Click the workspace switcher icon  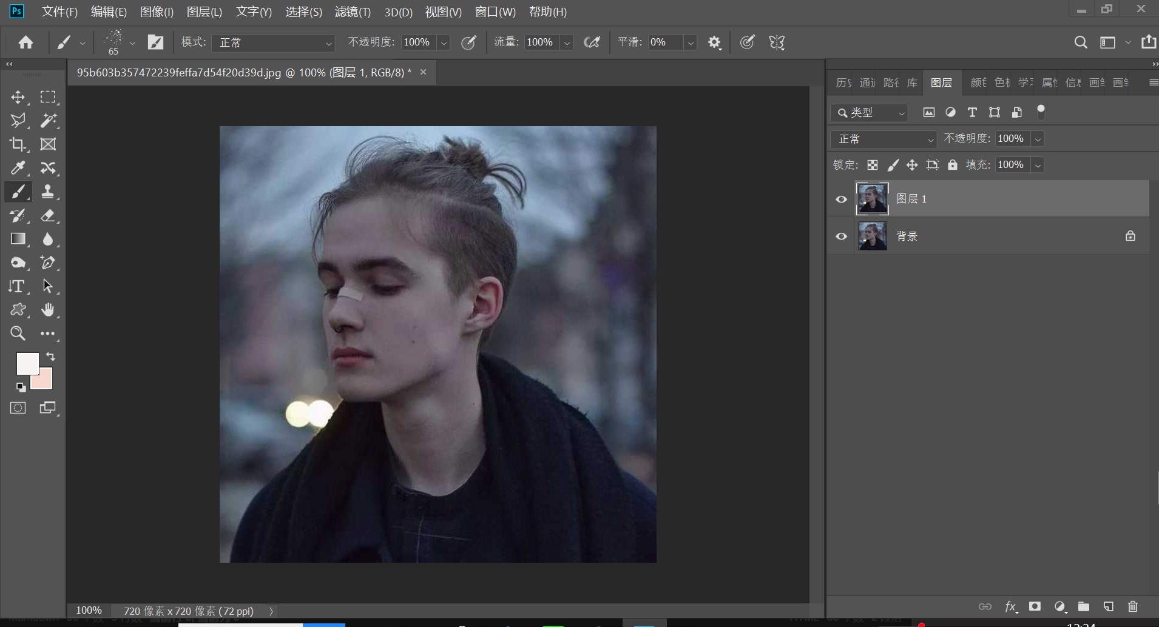click(x=1107, y=42)
